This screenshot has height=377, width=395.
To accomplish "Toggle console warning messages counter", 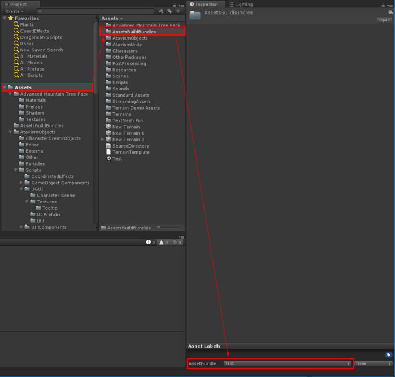I will tap(163, 242).
